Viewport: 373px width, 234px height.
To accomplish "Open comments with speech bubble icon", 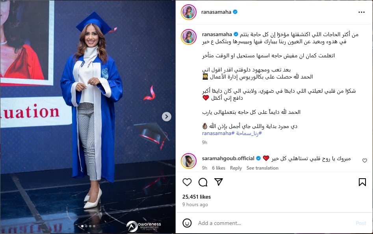I will click(203, 182).
